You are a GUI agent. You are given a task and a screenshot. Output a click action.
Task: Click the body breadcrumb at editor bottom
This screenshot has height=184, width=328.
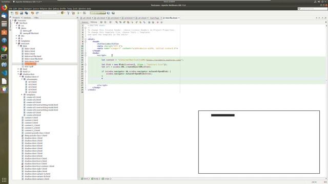[96, 179]
